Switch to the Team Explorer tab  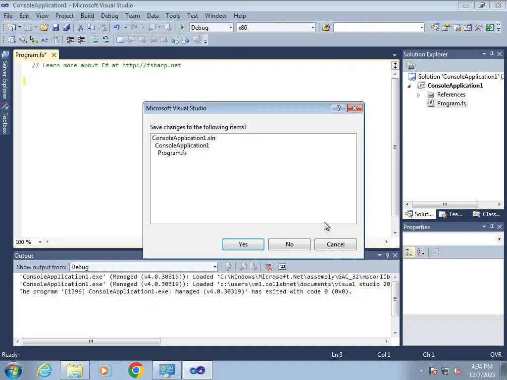tap(452, 214)
